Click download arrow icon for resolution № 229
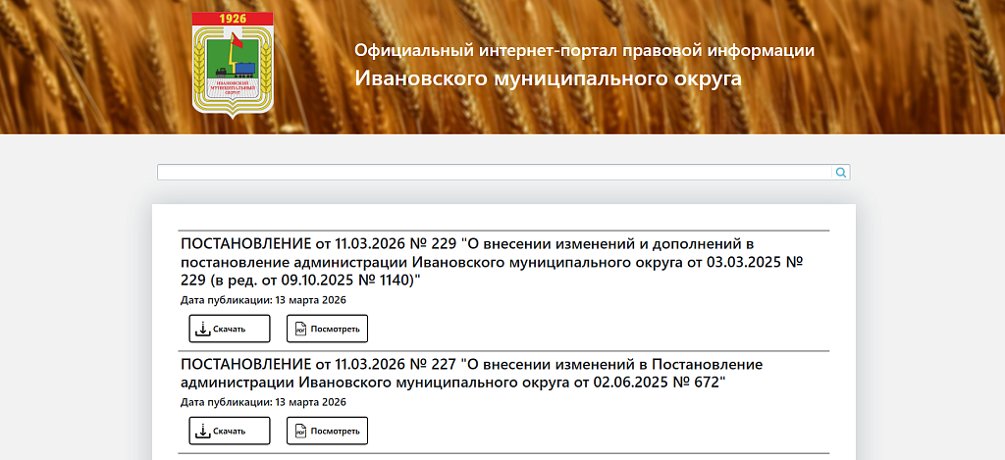Viewport: 1005px width, 460px height. 202,329
